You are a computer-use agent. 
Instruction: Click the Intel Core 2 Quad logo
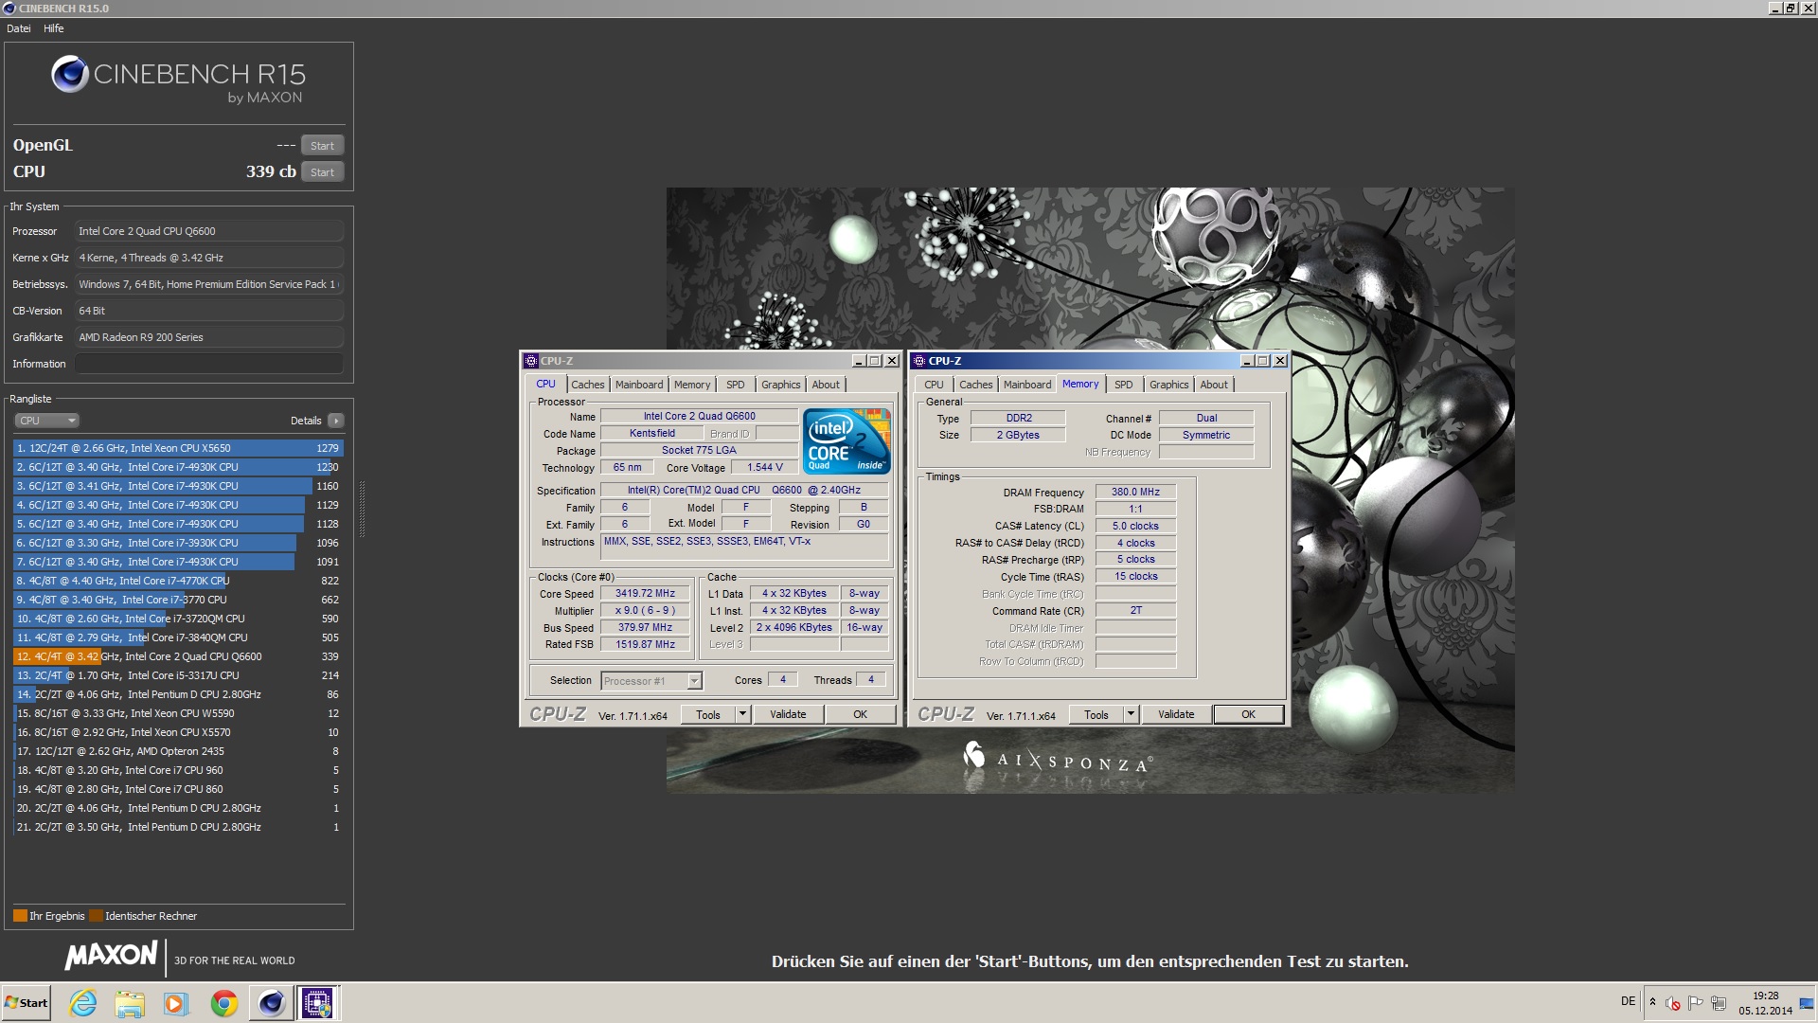tap(847, 440)
